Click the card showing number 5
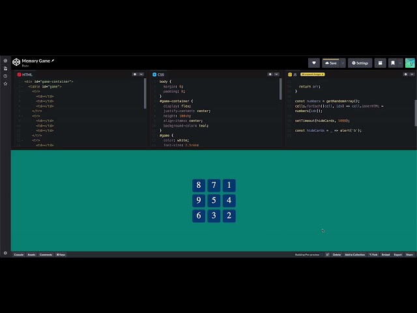This screenshot has height=313, width=417. click(x=214, y=200)
